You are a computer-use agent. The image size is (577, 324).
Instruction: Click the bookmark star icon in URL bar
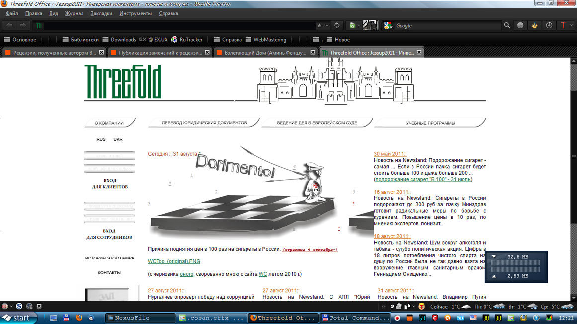click(319, 25)
